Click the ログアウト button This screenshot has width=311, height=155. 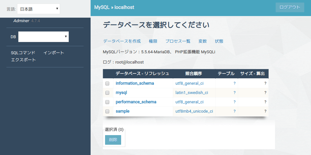pos(289,7)
